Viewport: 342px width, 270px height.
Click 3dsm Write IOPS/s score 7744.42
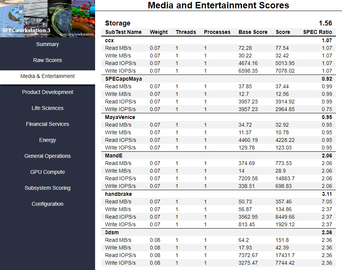(x=285, y=263)
